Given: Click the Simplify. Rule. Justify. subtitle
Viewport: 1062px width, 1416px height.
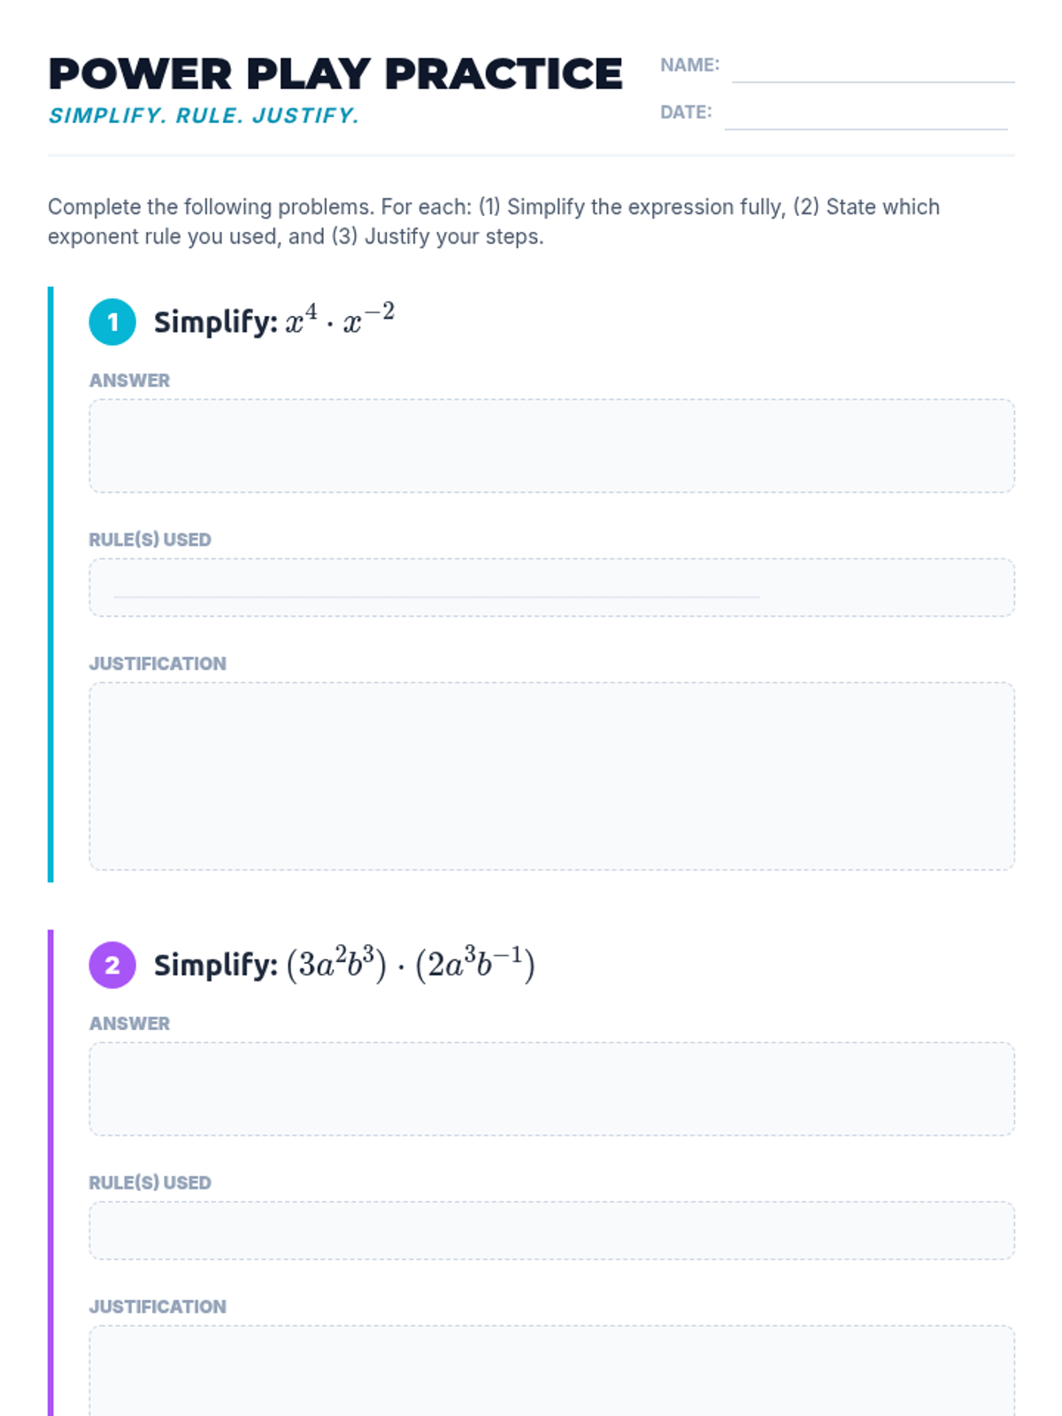Looking at the screenshot, I should pos(204,116).
